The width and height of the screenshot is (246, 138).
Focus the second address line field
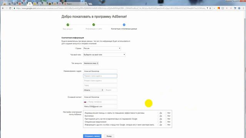pyautogui.click(x=100, y=80)
